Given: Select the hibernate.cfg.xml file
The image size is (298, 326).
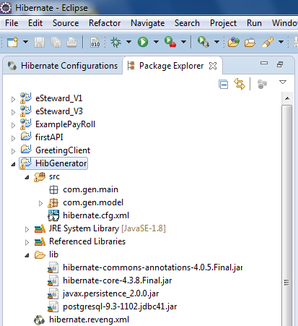Looking at the screenshot, I should pyautogui.click(x=96, y=215).
